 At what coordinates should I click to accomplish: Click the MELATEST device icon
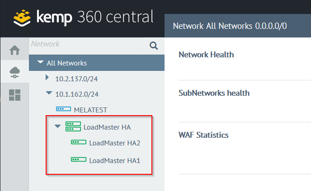(x=63, y=109)
